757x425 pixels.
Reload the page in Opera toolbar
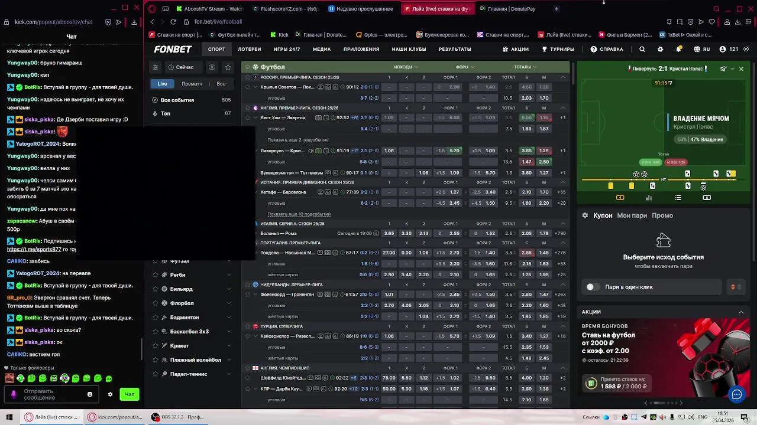click(173, 22)
